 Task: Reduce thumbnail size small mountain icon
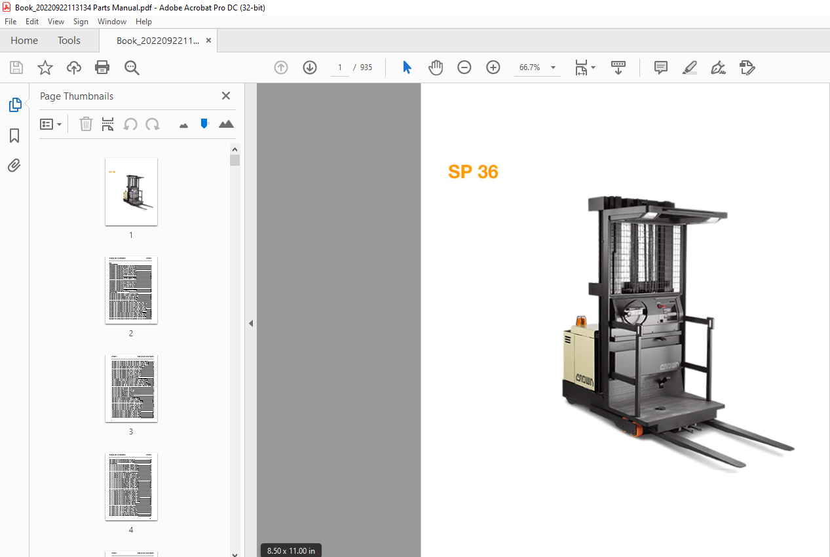click(183, 125)
